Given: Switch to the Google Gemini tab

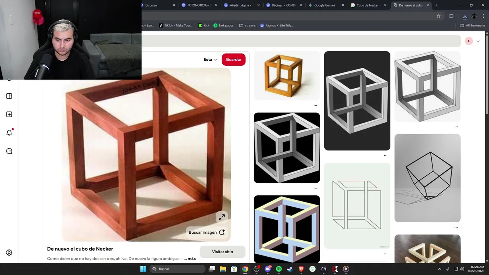Looking at the screenshot, I should (325, 5).
